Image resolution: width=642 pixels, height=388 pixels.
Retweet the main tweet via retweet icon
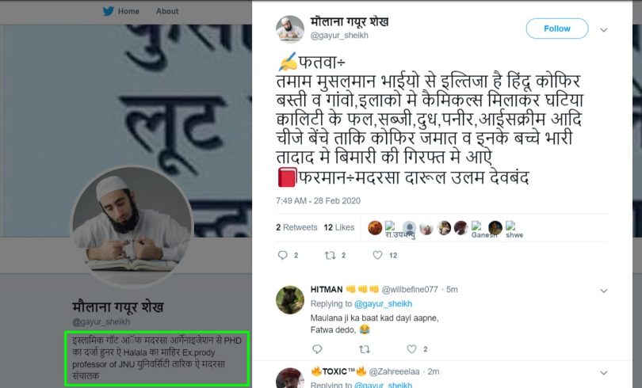(330, 255)
